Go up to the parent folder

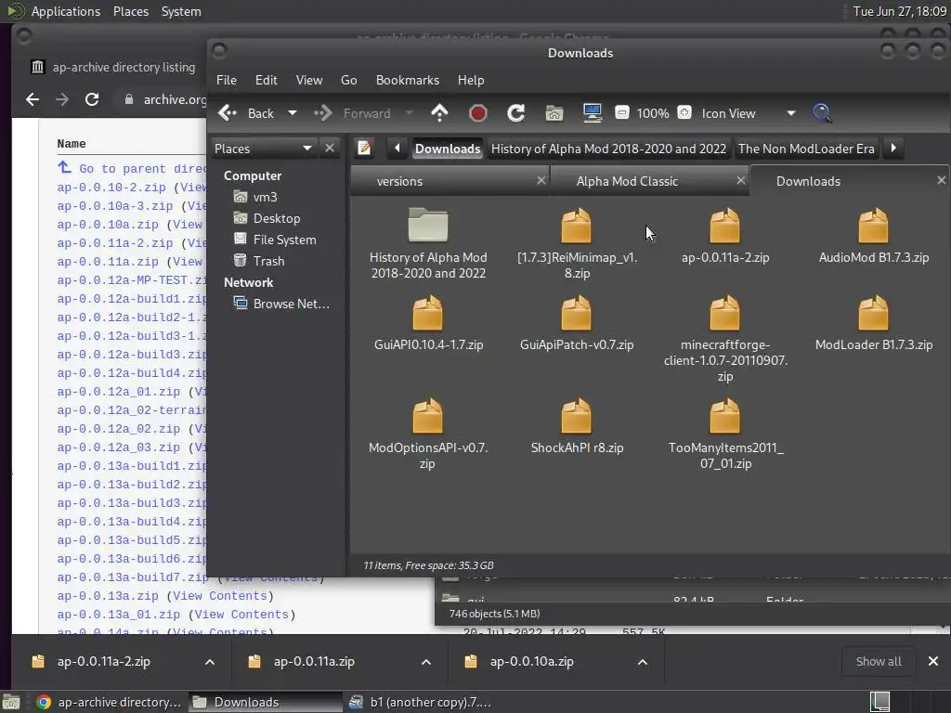(x=439, y=112)
